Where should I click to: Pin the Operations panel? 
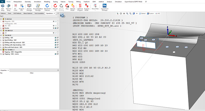[x=58, y=13]
